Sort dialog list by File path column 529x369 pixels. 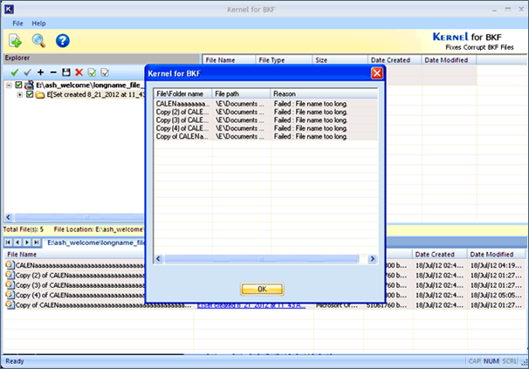241,93
